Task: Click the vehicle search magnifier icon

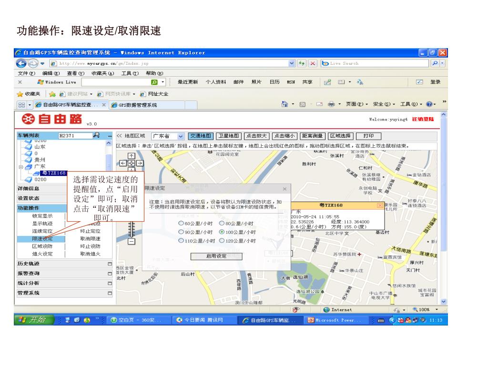Action: (96, 135)
